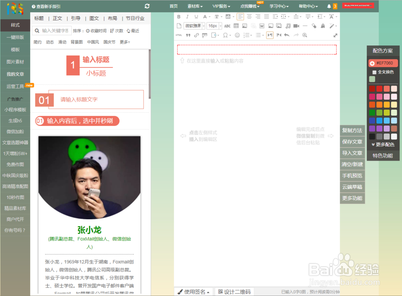Insert a horizontal line with the dash icon
Screen dimensions: 402x296
point(305,25)
